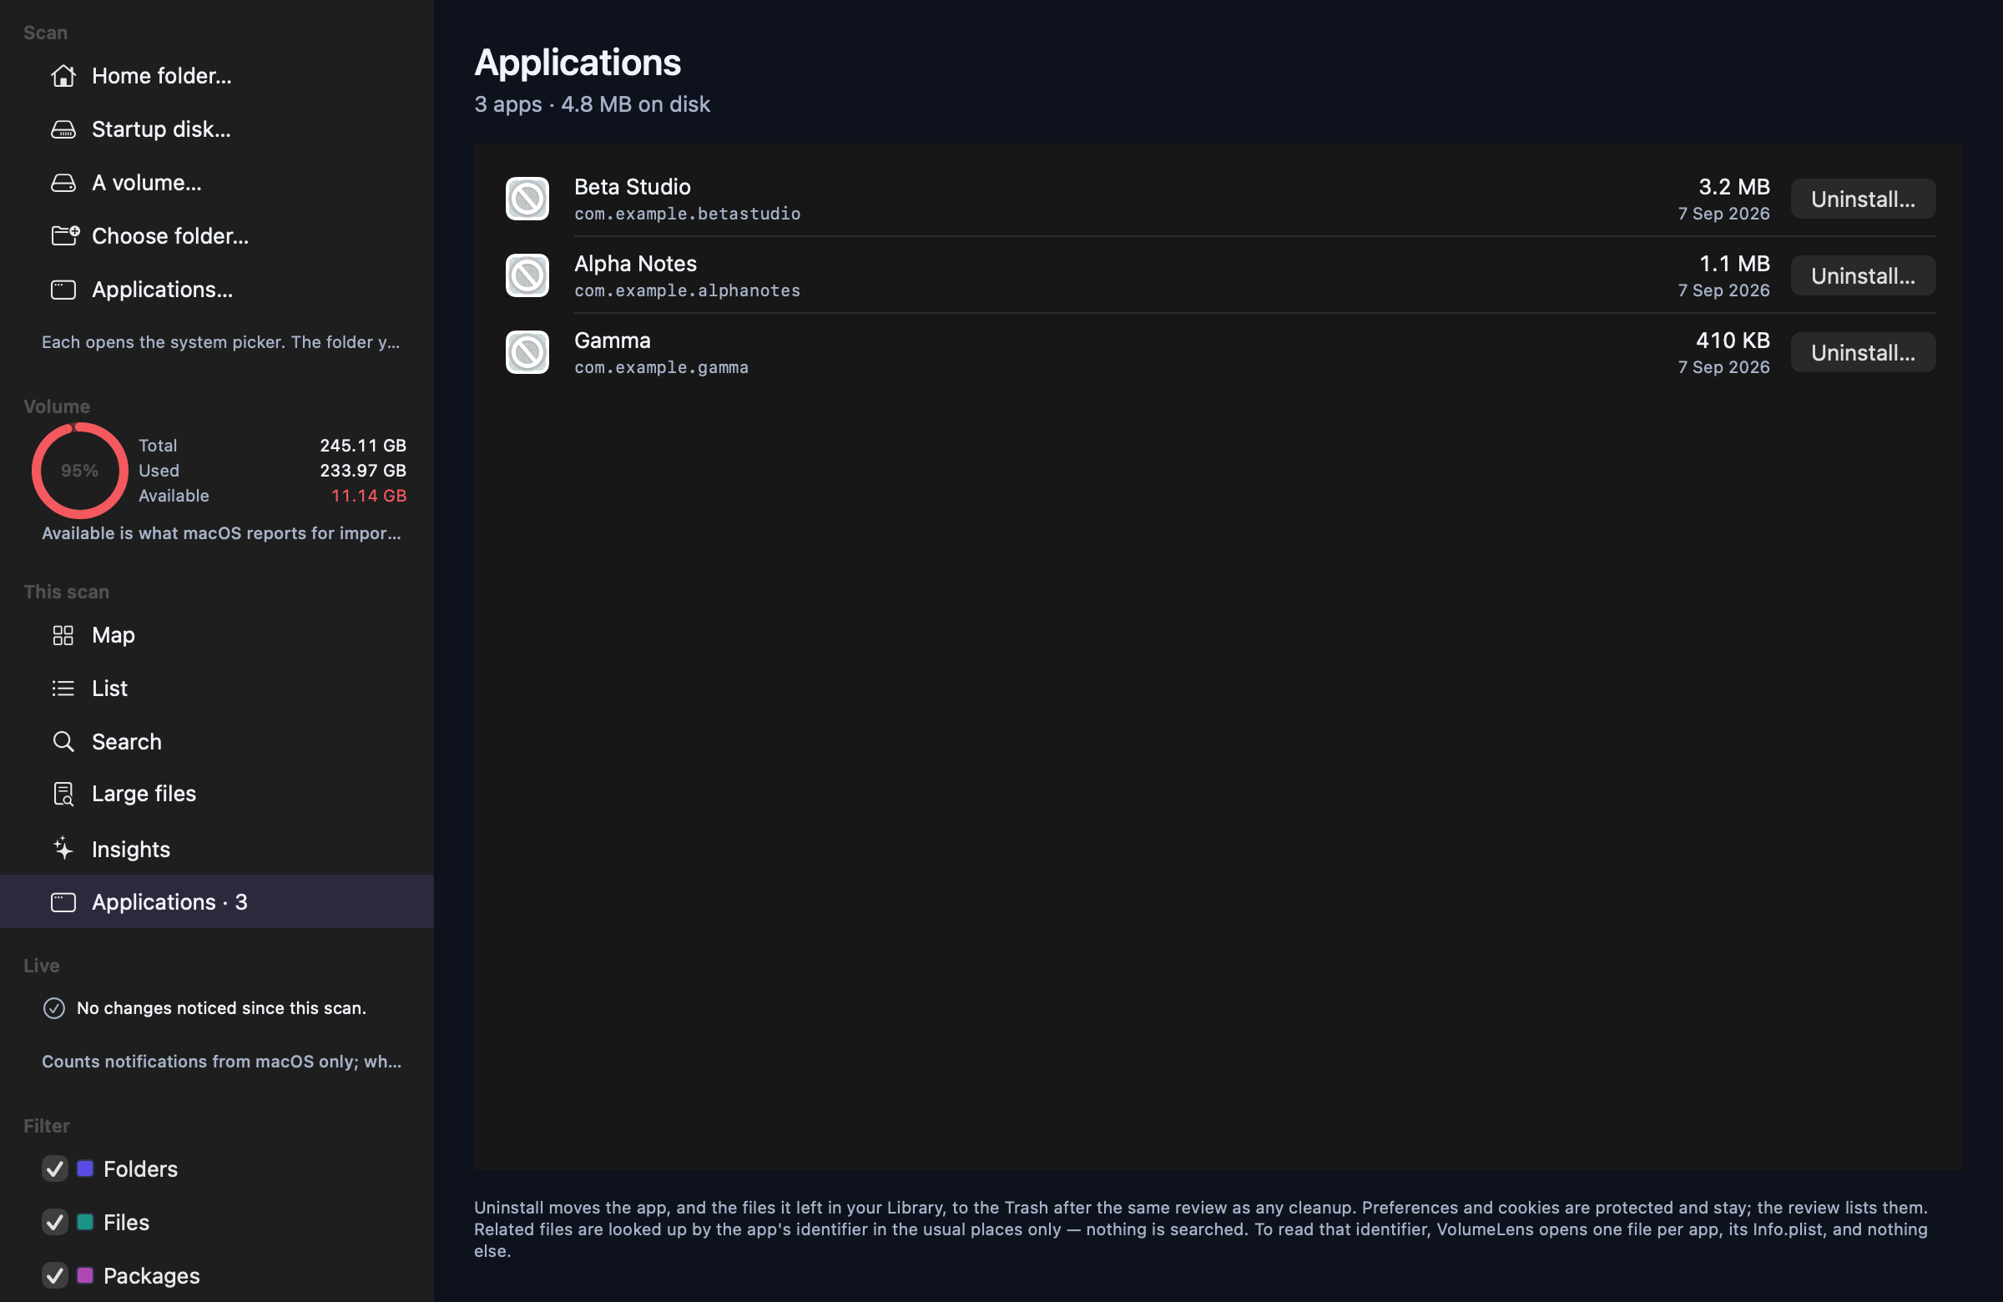Click the Home folder house icon

(x=63, y=76)
